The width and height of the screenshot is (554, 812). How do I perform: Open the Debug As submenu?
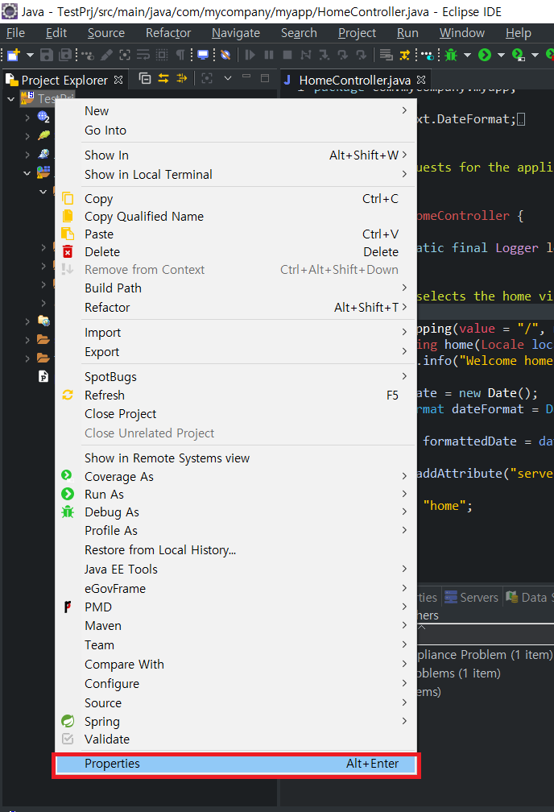point(236,512)
